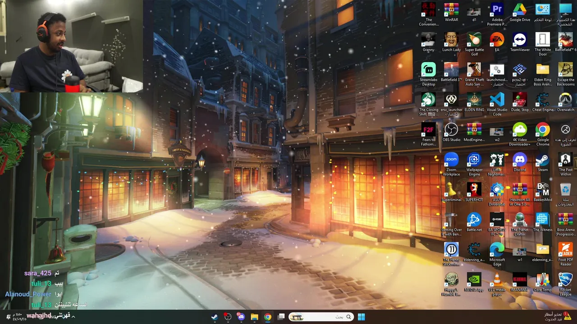Image resolution: width=577 pixels, height=324 pixels.
Task: Open the Recycle Bin icon
Action: [x=566, y=194]
